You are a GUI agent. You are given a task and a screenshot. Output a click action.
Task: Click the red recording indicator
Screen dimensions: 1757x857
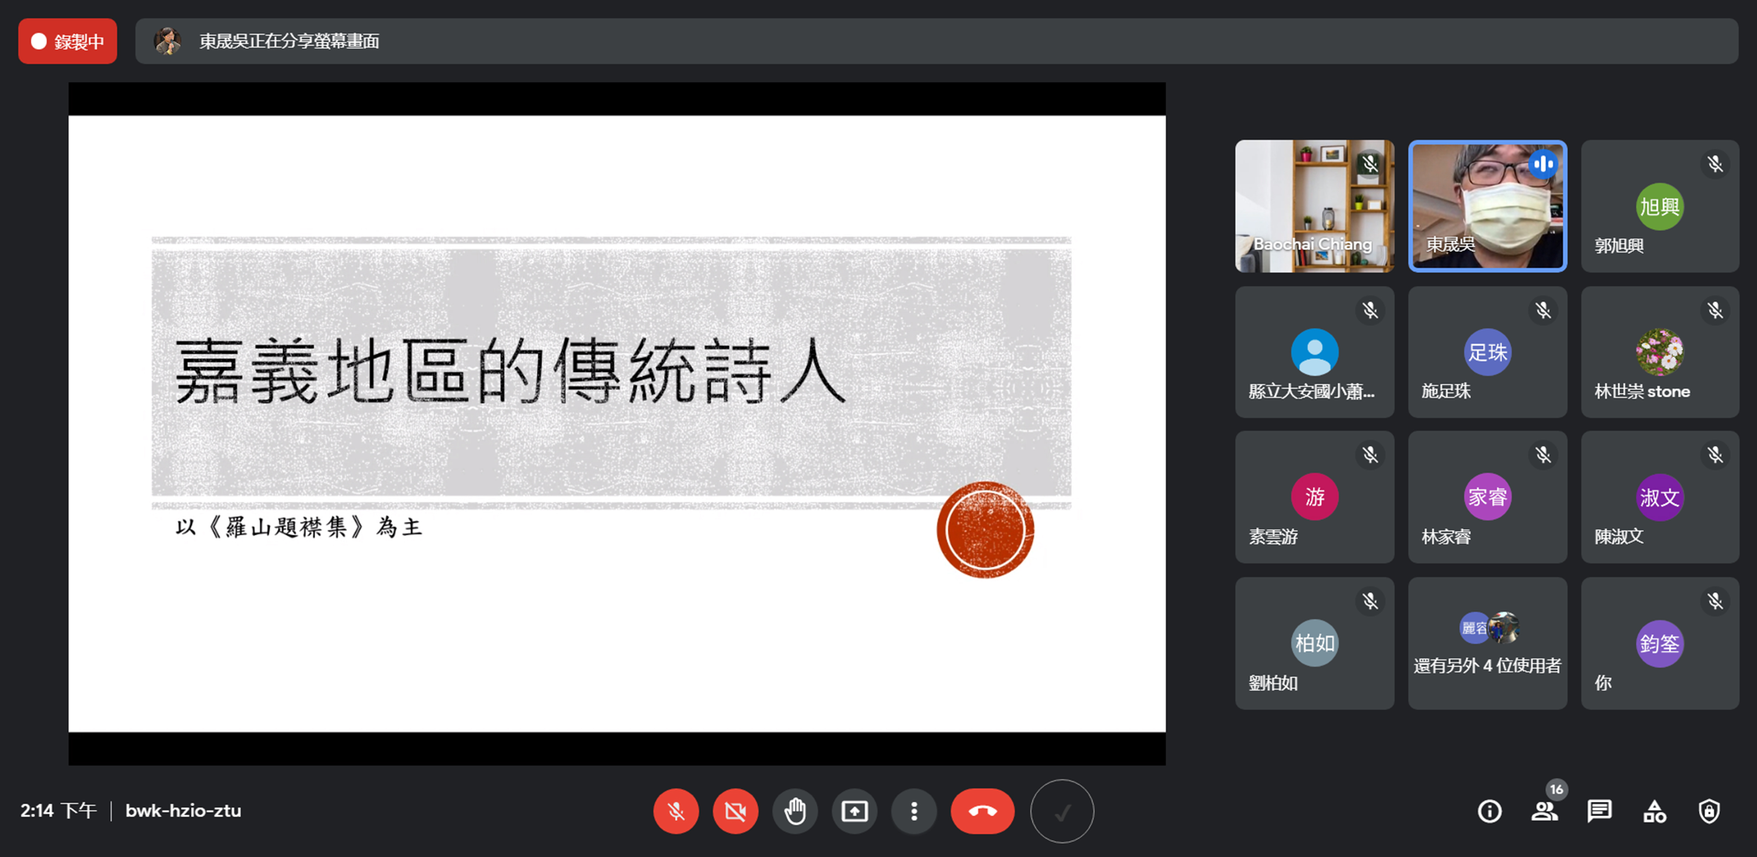pyautogui.click(x=68, y=42)
